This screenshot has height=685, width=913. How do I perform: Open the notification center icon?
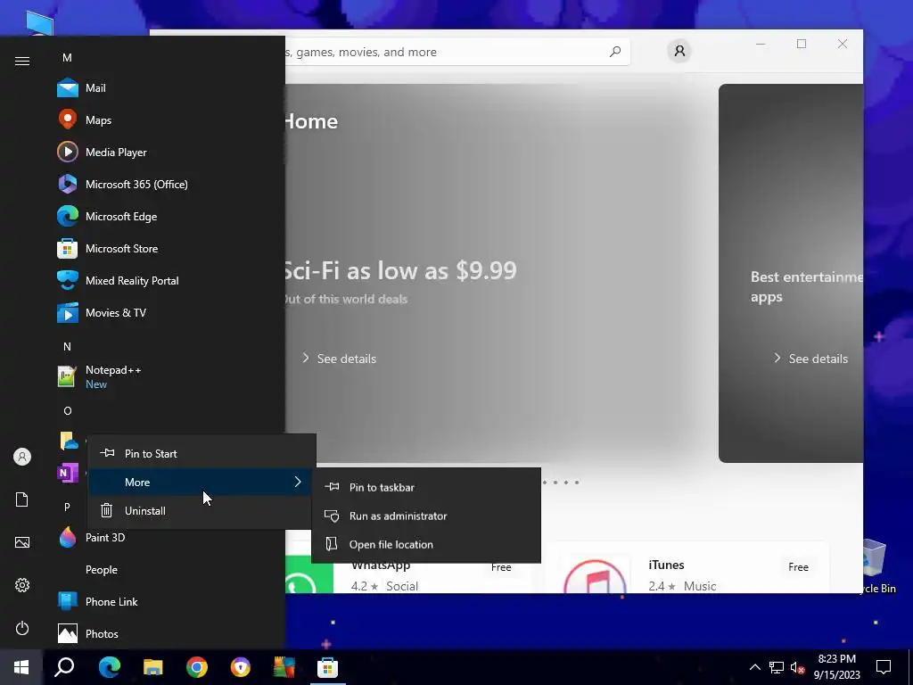point(884,667)
